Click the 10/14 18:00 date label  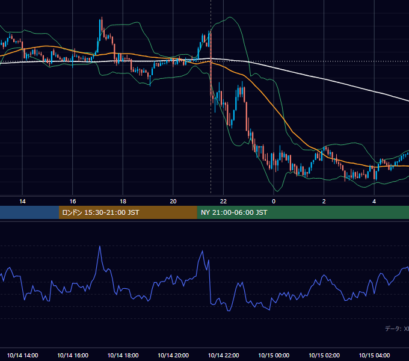pyautogui.click(x=123, y=355)
